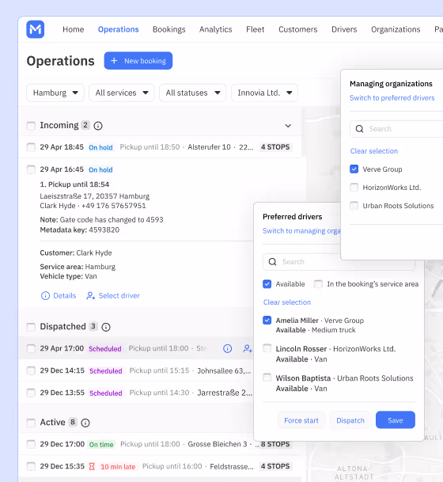This screenshot has width=443, height=482.
Task: Collapse the Incoming section chevron
Action: click(288, 126)
